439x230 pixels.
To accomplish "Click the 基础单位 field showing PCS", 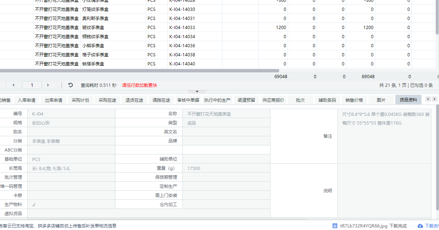I will tap(71, 159).
